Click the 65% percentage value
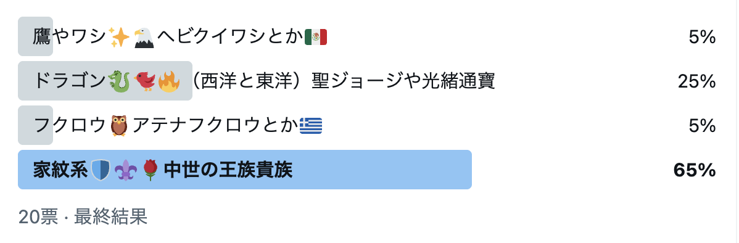The width and height of the screenshot is (739, 243). point(695,170)
